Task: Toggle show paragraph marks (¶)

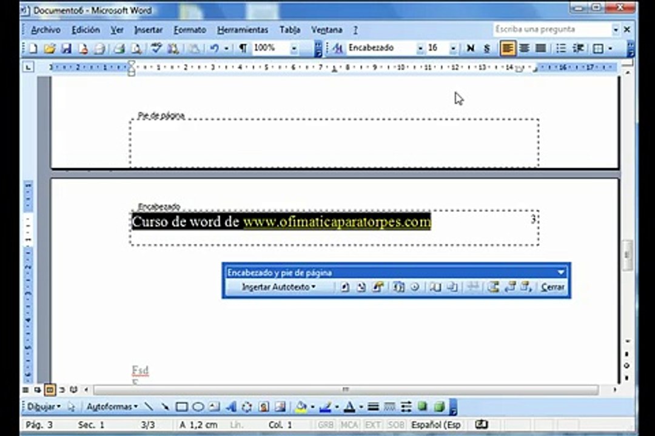Action: [x=243, y=48]
